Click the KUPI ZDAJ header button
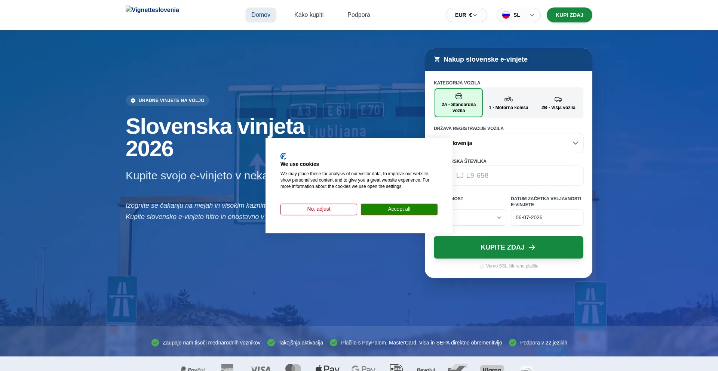The height and width of the screenshot is (371, 718). point(569,15)
